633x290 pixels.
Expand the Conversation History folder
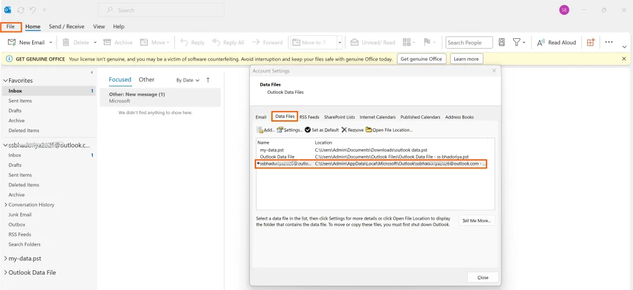[6, 205]
